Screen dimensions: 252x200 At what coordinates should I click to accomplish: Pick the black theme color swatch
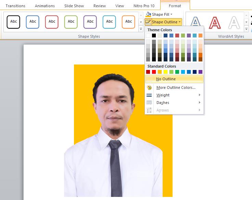(154, 36)
